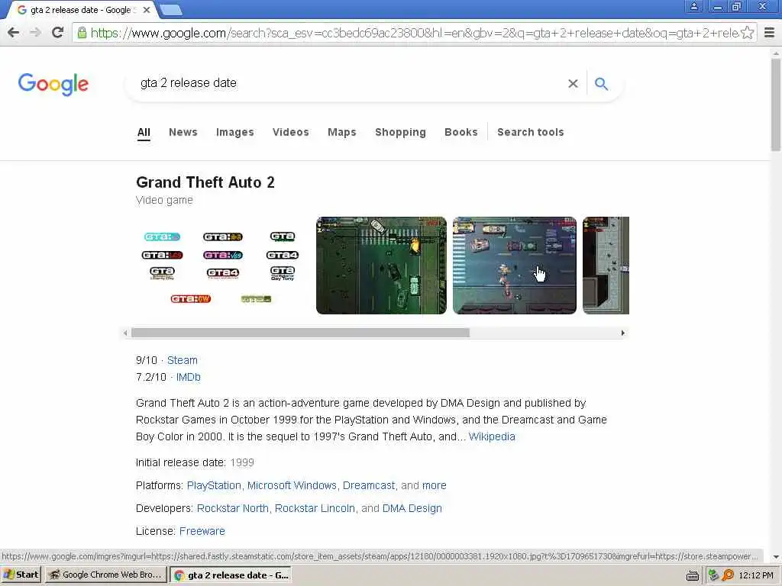Expand Search tools options
The height and width of the screenshot is (586, 782).
click(531, 133)
